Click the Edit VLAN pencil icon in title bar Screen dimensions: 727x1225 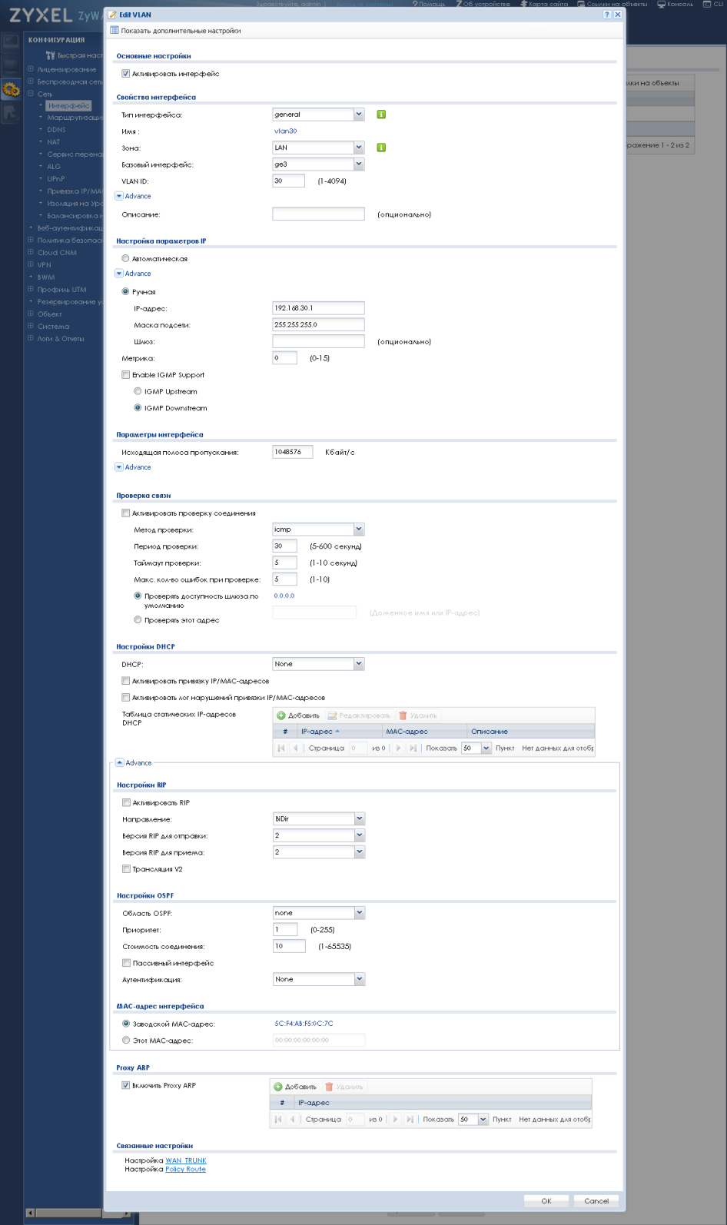pyautogui.click(x=112, y=15)
